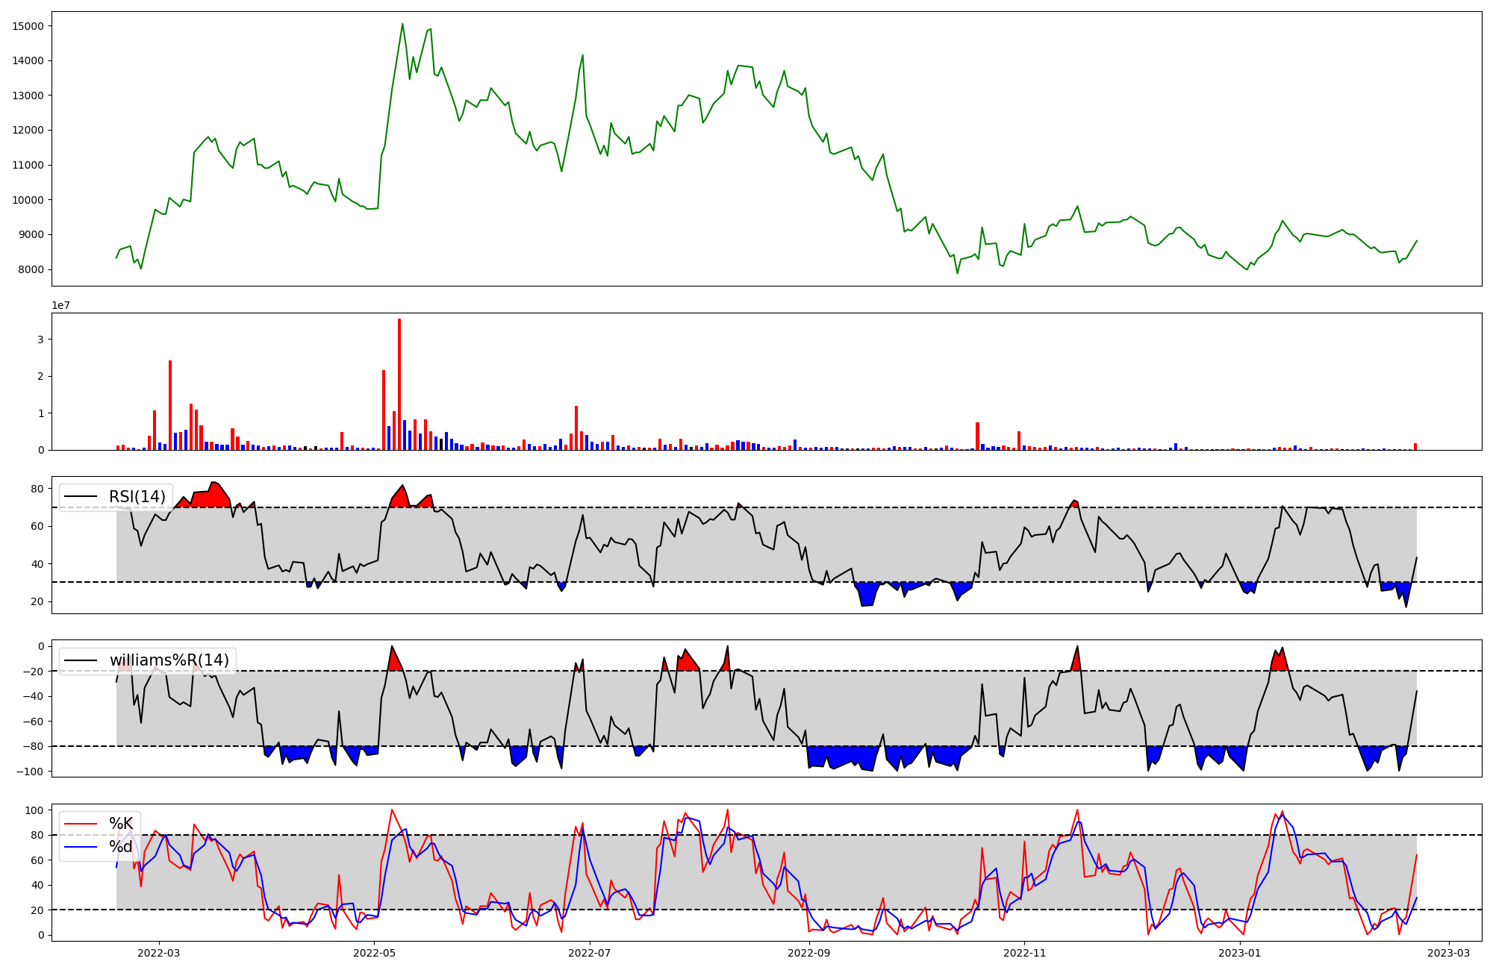The image size is (1493, 970).
Task: Click the 2022-09 x-axis date label
Action: 808,953
